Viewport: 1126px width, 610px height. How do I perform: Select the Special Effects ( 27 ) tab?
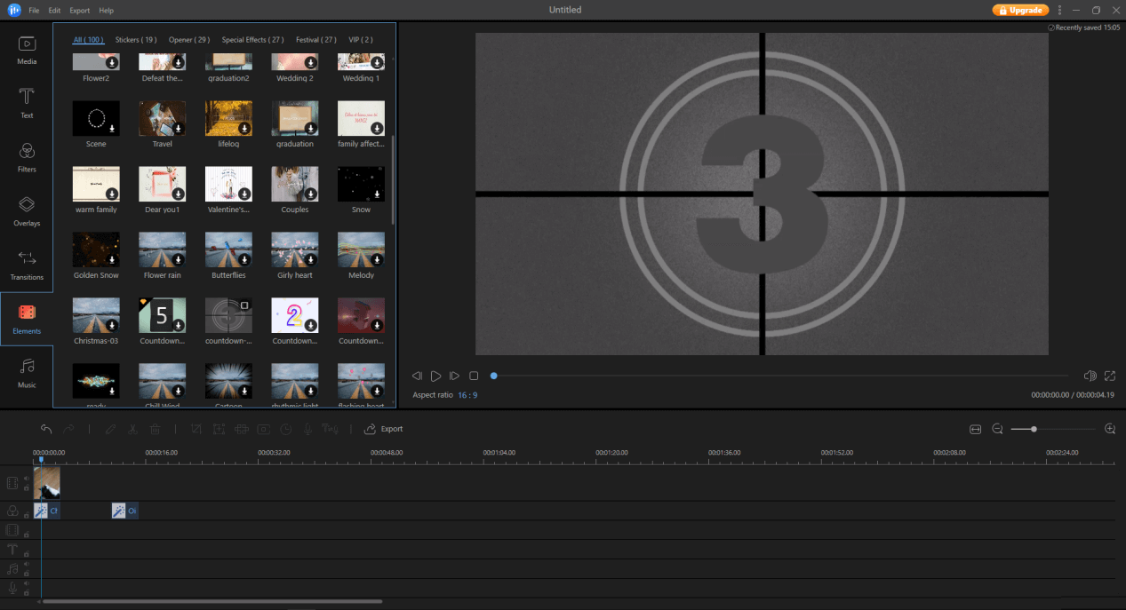(252, 40)
